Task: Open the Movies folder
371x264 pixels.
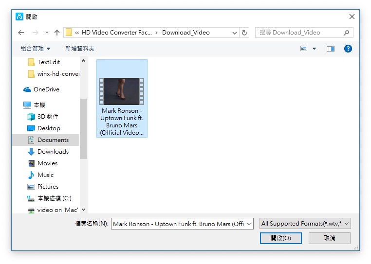Action: 47,163
